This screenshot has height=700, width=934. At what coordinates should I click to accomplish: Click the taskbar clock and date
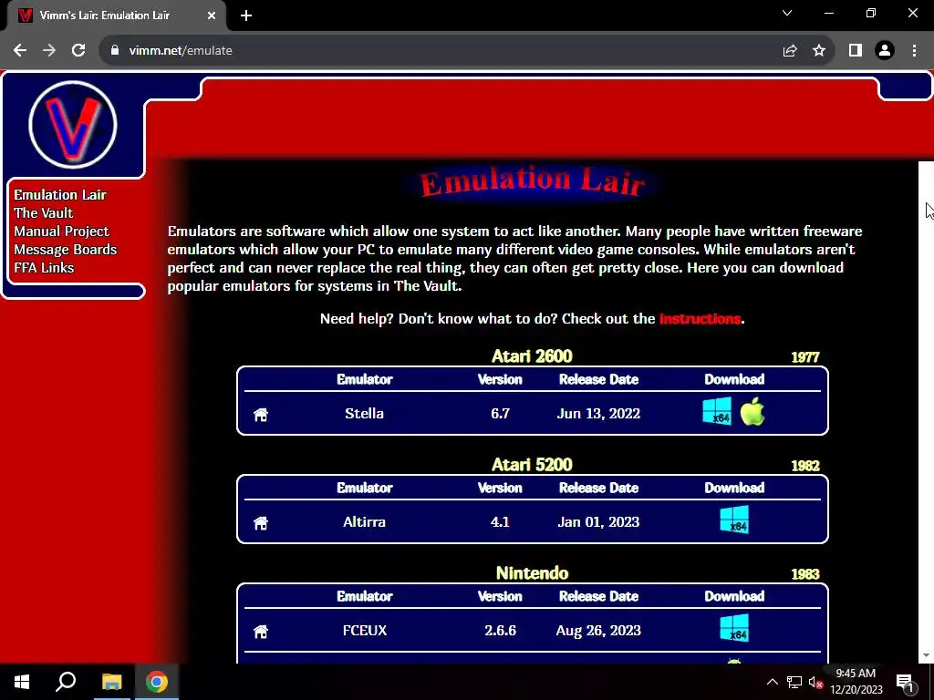[x=856, y=682]
